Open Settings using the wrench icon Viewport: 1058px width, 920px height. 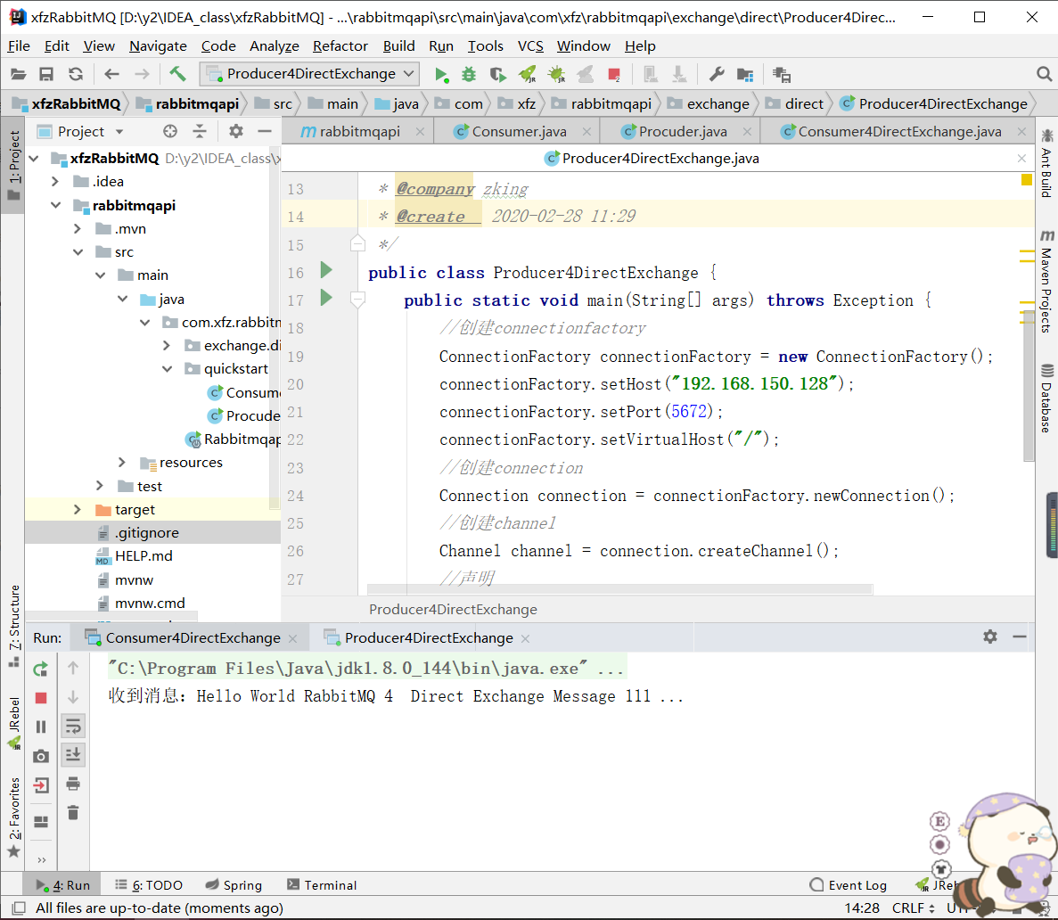[x=716, y=74]
